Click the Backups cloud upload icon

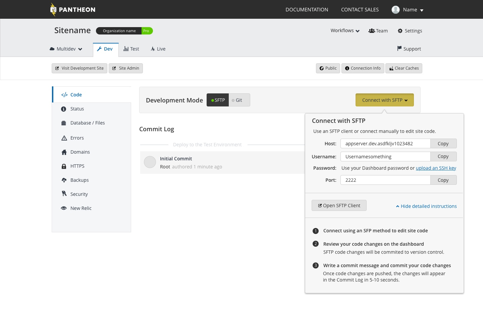pyautogui.click(x=64, y=180)
